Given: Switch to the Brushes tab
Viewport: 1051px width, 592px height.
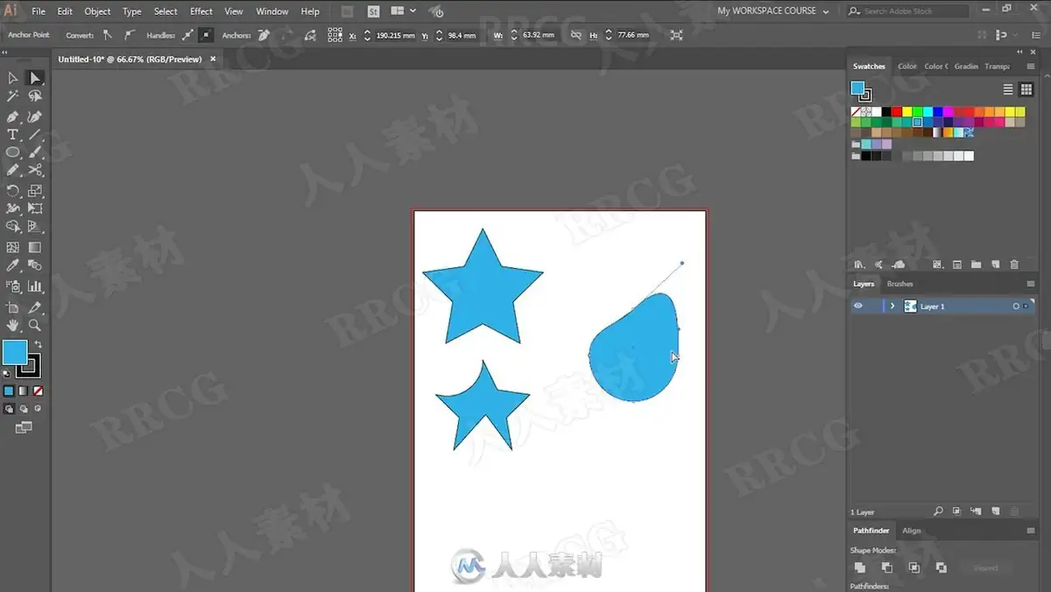Looking at the screenshot, I should pos(899,284).
